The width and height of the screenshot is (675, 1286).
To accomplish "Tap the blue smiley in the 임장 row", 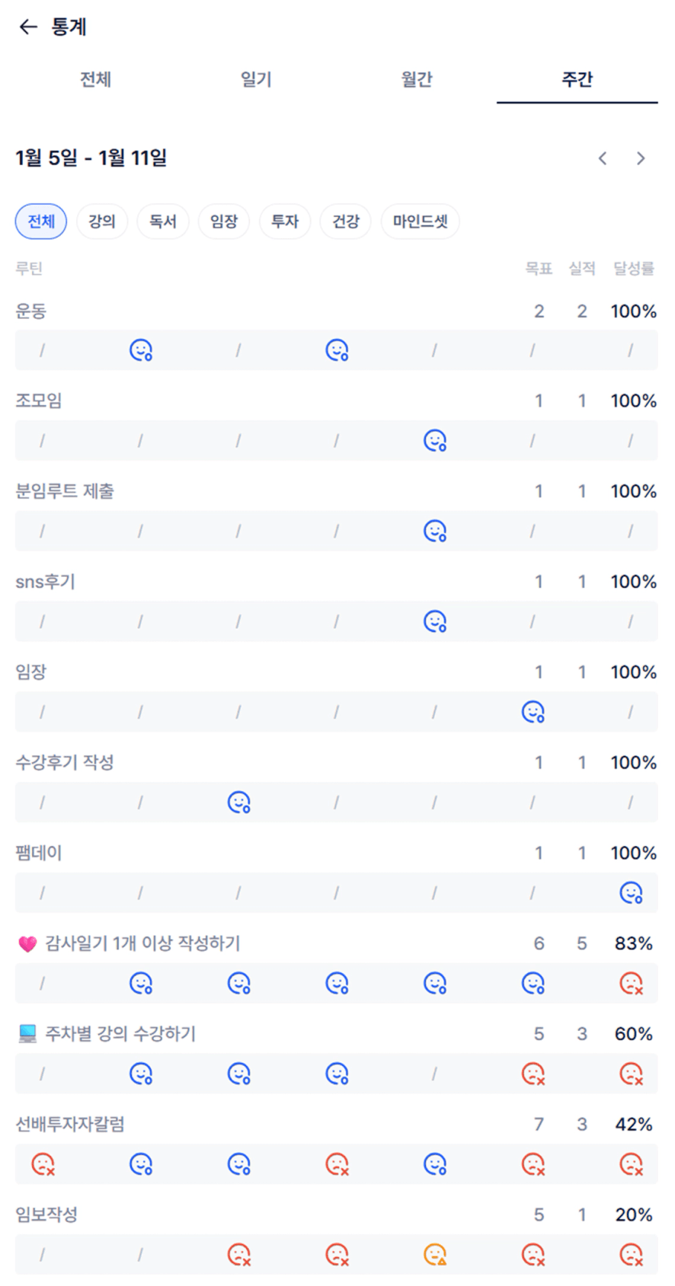I will tap(533, 712).
